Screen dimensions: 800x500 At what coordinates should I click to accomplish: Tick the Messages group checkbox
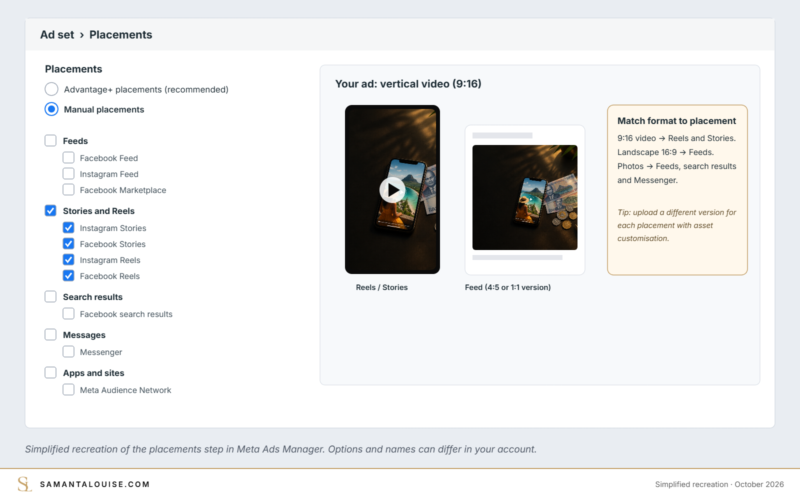[50, 334]
